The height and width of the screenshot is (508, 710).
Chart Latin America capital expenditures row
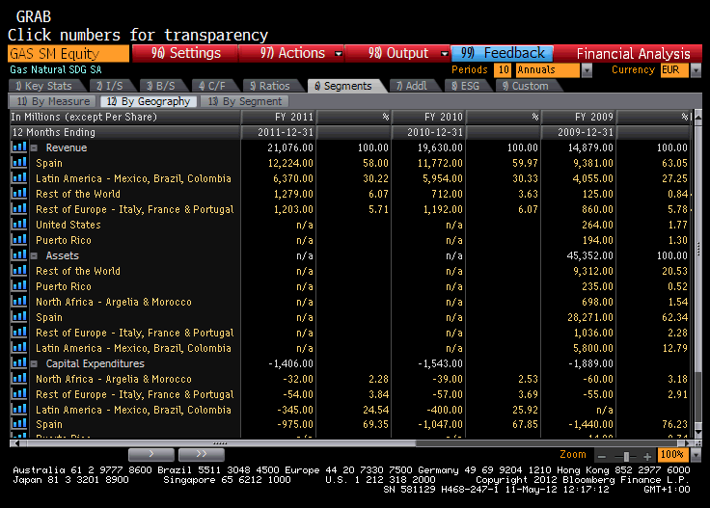point(19,410)
